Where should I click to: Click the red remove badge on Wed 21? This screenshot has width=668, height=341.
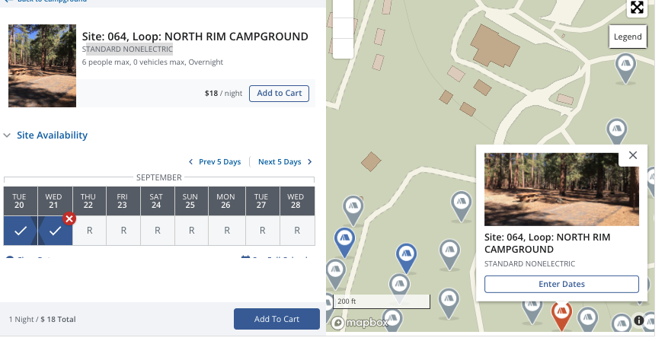click(69, 219)
